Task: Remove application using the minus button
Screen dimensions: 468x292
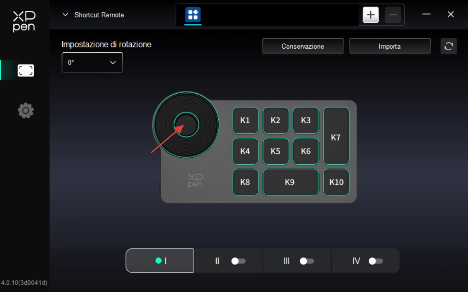Action: coord(393,15)
